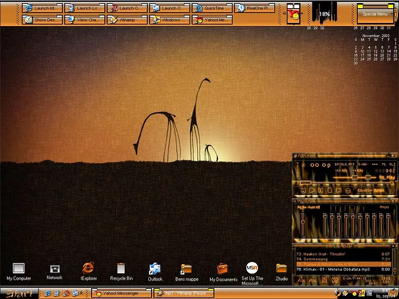Open the Network desktop icon
This screenshot has height=299, width=399.
tap(54, 269)
